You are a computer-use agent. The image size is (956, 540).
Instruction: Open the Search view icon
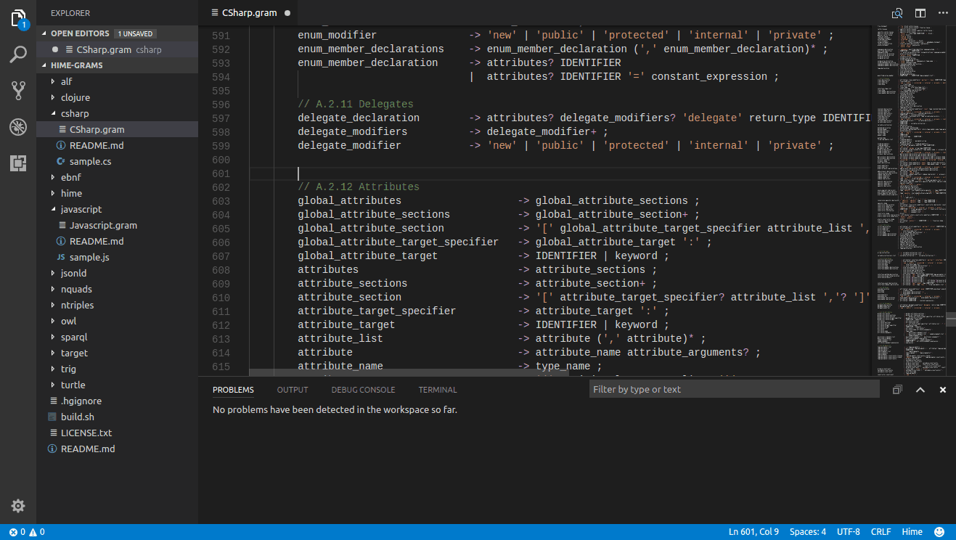(x=18, y=54)
